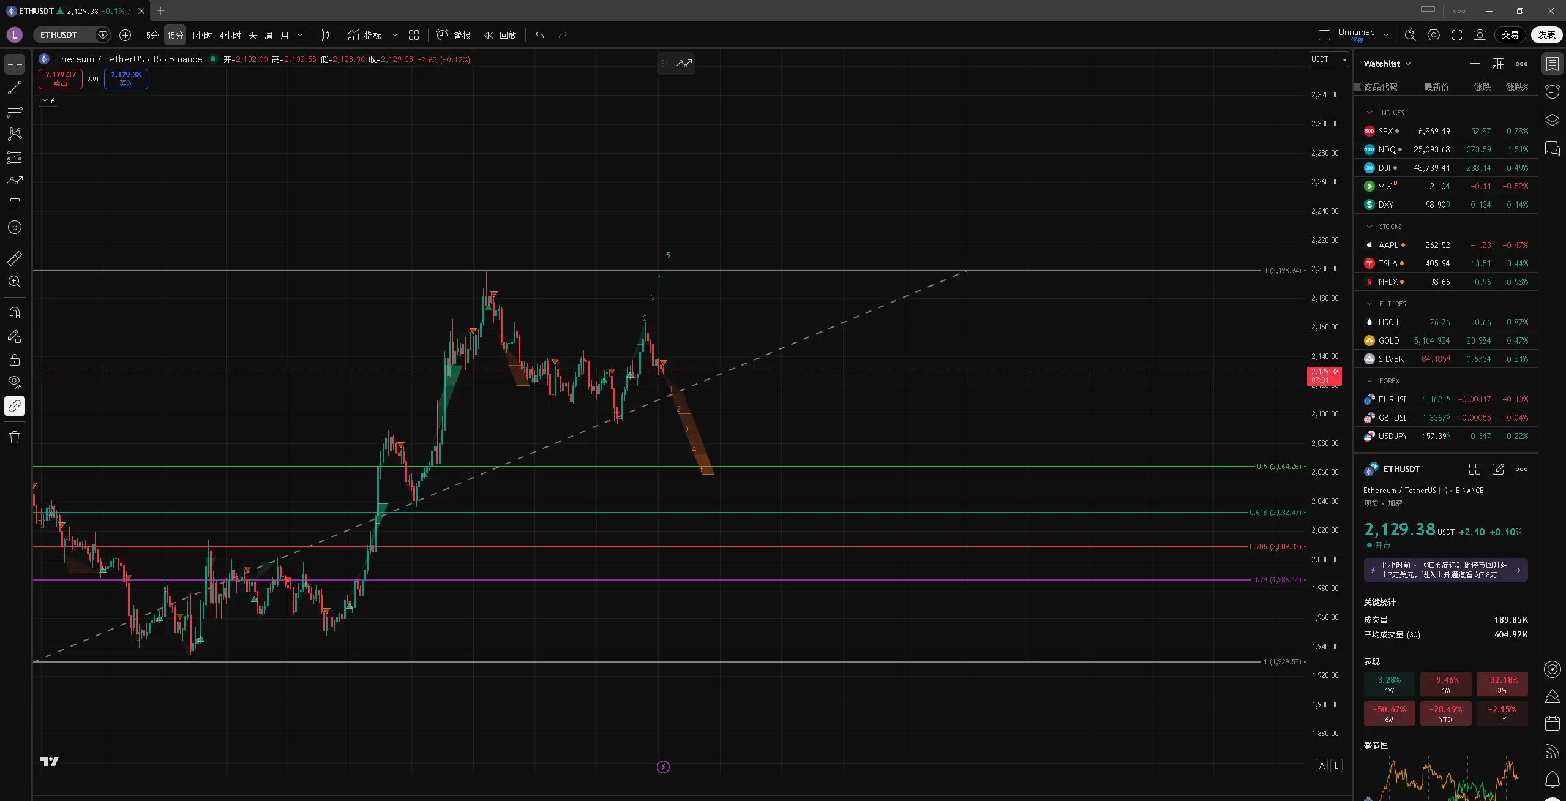The width and height of the screenshot is (1566, 801).
Task: Switch to the 1小时 timeframe
Action: (x=201, y=35)
